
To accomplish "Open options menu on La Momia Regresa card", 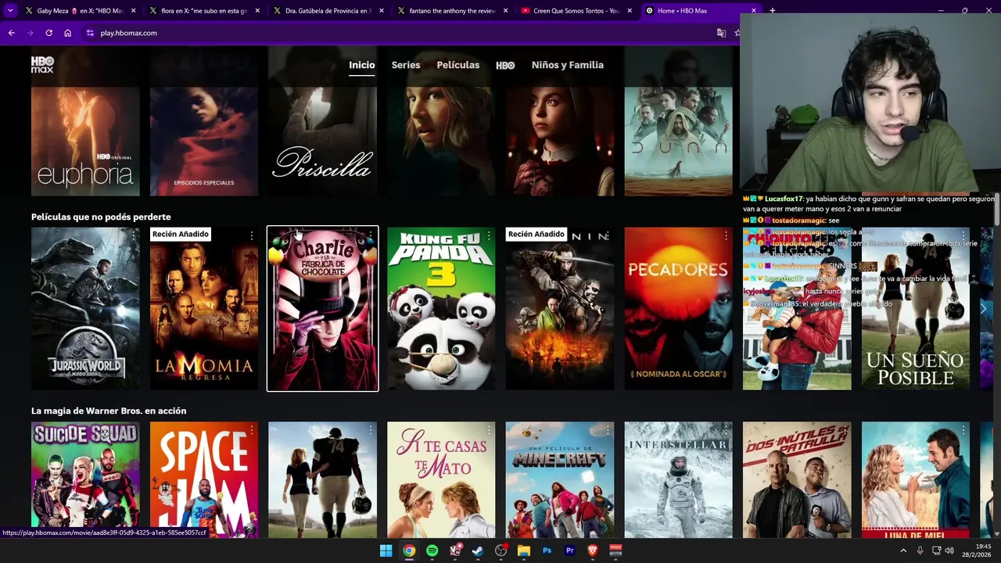I will pyautogui.click(x=252, y=235).
